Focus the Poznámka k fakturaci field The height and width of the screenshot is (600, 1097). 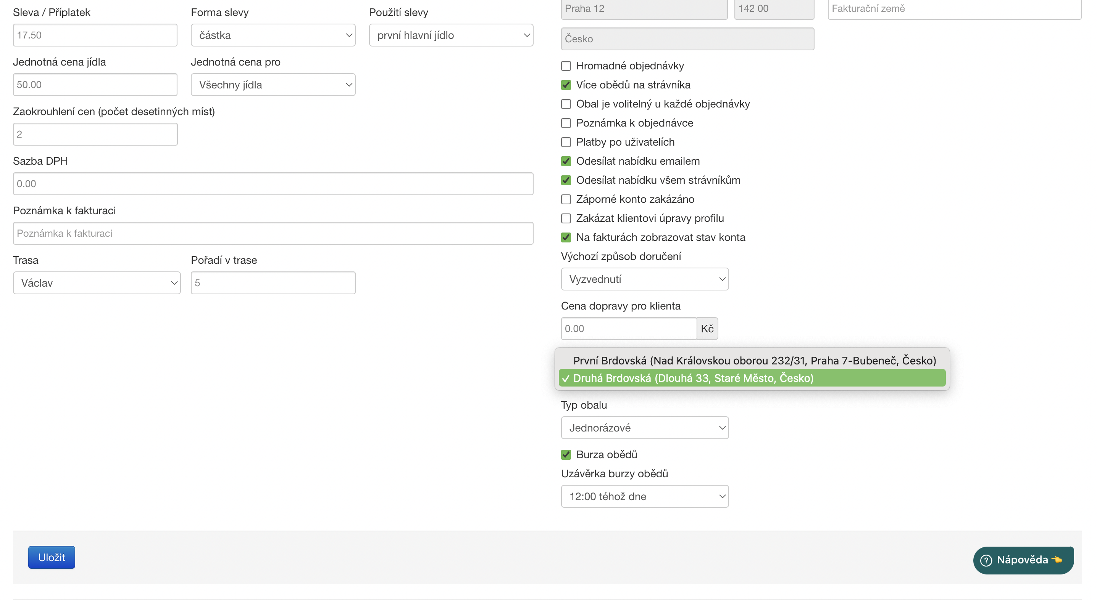[273, 233]
